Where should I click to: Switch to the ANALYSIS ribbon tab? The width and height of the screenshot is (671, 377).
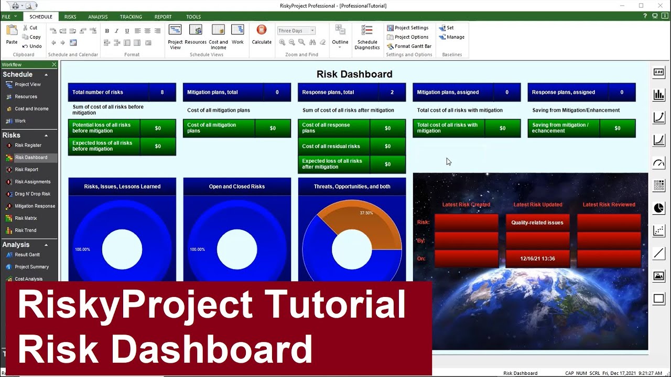click(98, 17)
